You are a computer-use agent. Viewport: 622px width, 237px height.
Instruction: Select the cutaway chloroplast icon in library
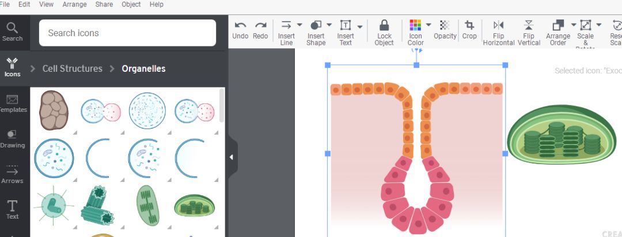[195, 205]
